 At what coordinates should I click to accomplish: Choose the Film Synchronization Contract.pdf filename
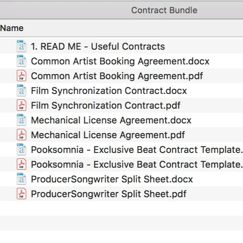106,105
